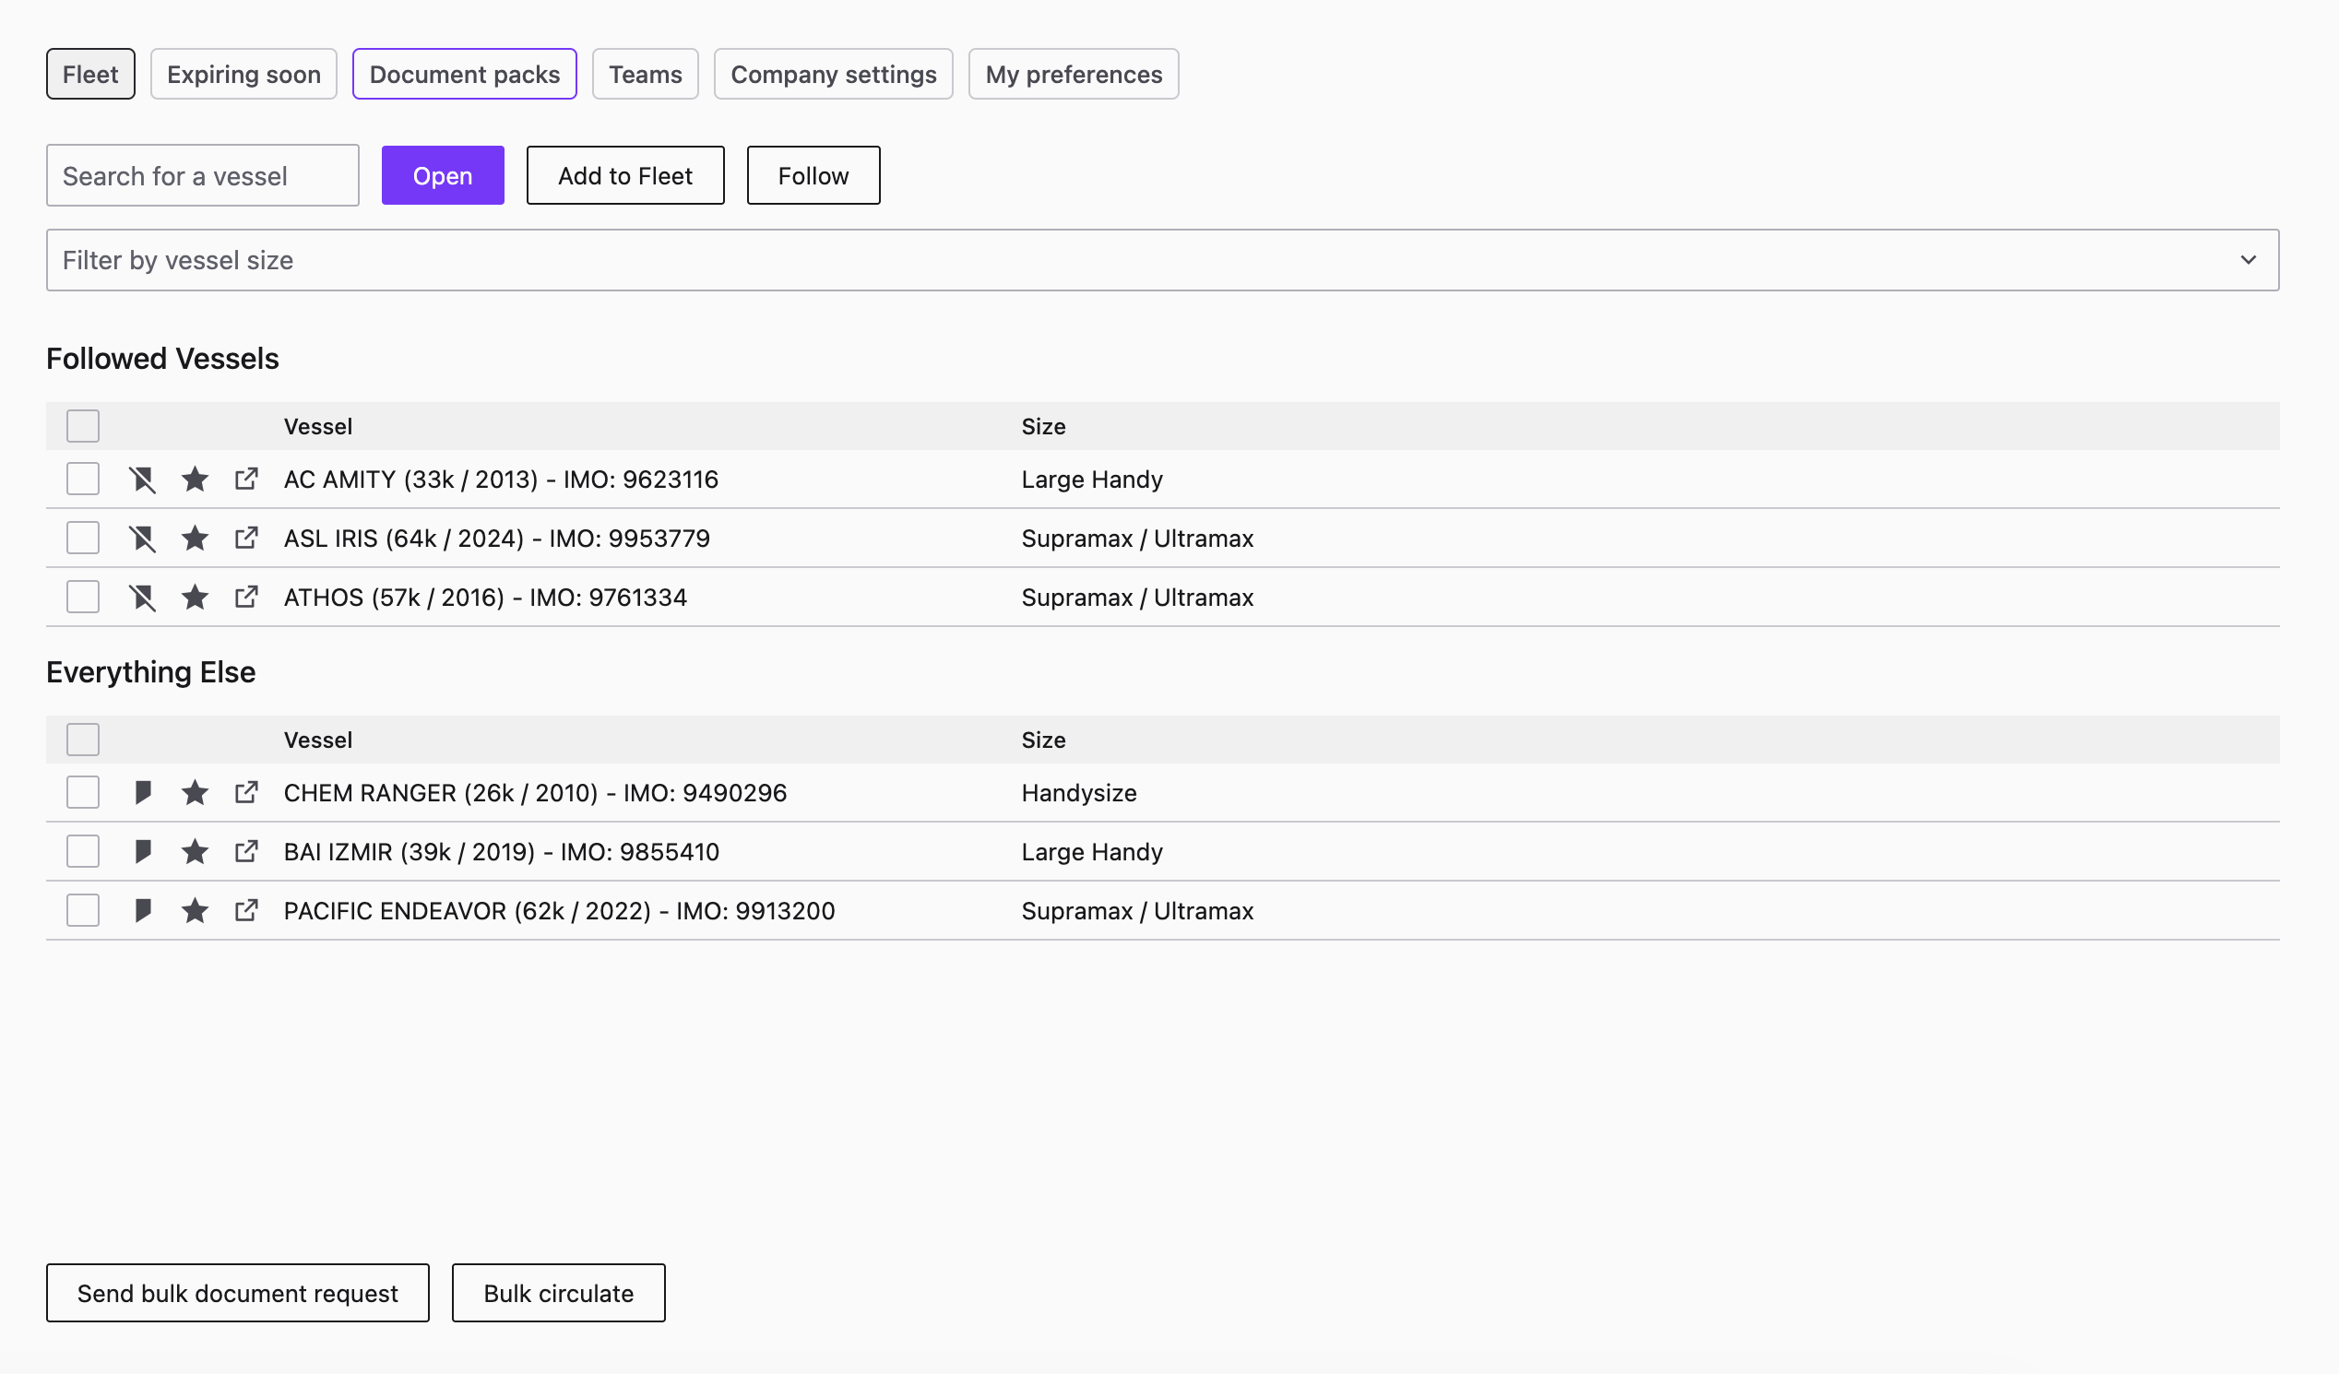Image resolution: width=2339 pixels, height=1374 pixels.
Task: Focus the Search for a vessel field
Action: tap(202, 175)
